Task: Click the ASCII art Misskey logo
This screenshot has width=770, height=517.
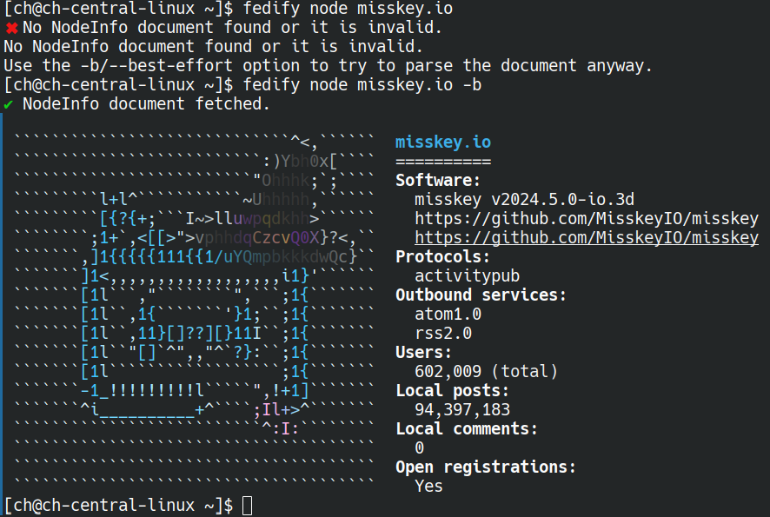Action: click(195, 309)
